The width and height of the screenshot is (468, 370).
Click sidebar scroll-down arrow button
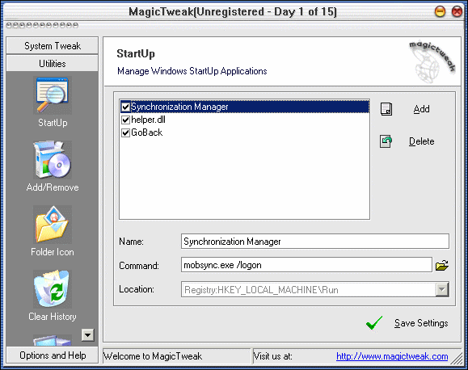point(88,335)
